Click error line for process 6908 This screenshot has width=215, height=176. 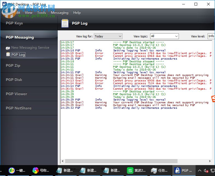[136, 81]
